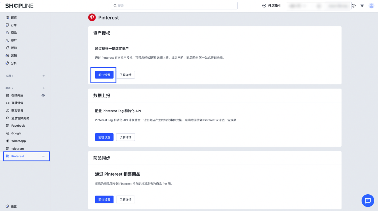Preview the online store with the eye icon
The height and width of the screenshot is (211, 378).
[x=43, y=95]
